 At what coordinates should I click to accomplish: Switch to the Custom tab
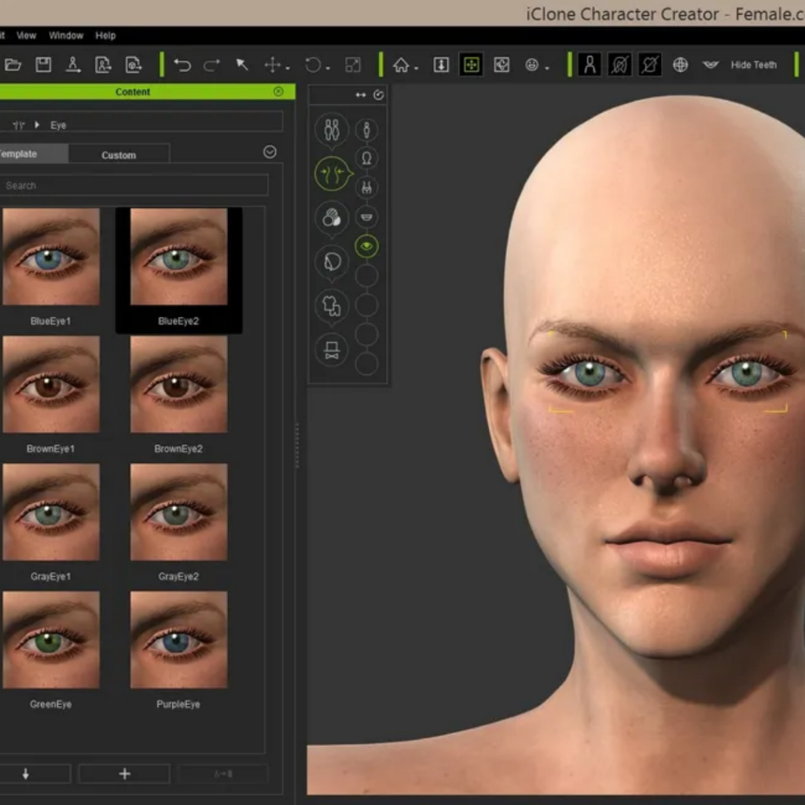[119, 155]
